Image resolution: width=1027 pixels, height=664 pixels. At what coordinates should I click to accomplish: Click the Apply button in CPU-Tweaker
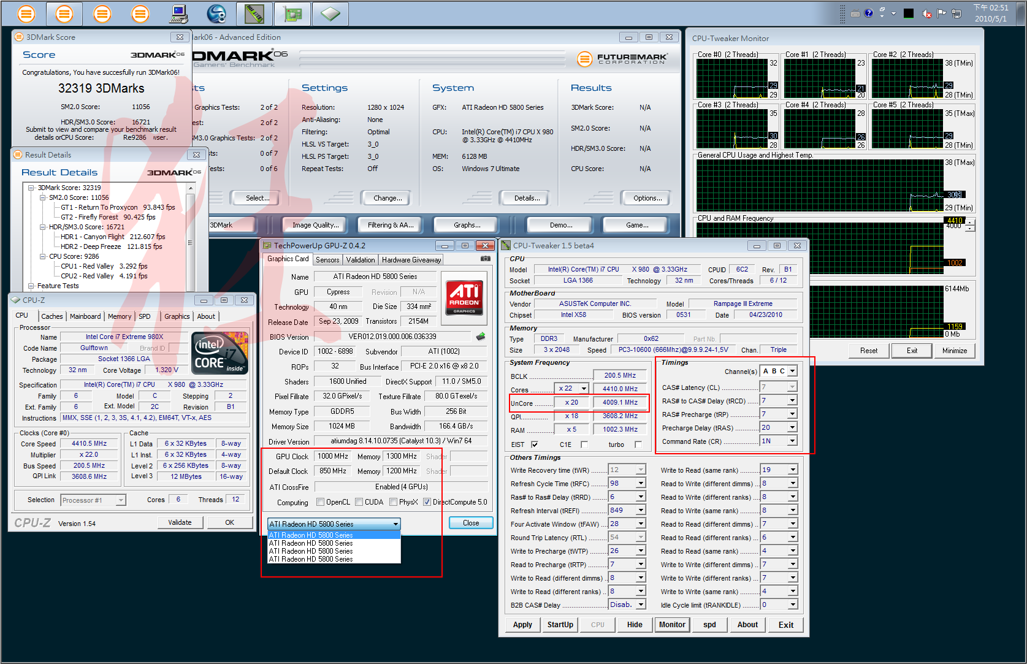coord(522,625)
